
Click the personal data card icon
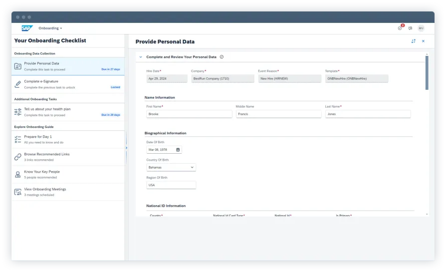17,66
